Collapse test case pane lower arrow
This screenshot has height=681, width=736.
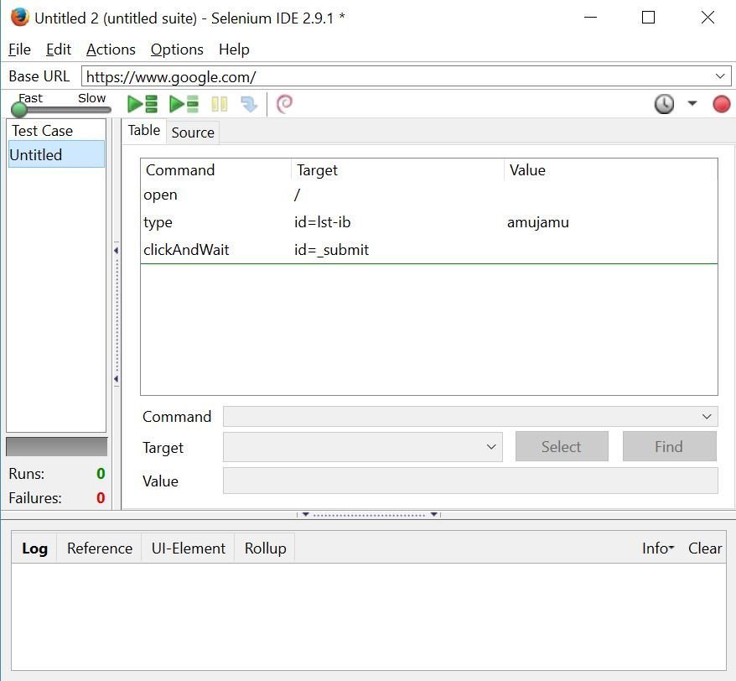[x=116, y=378]
